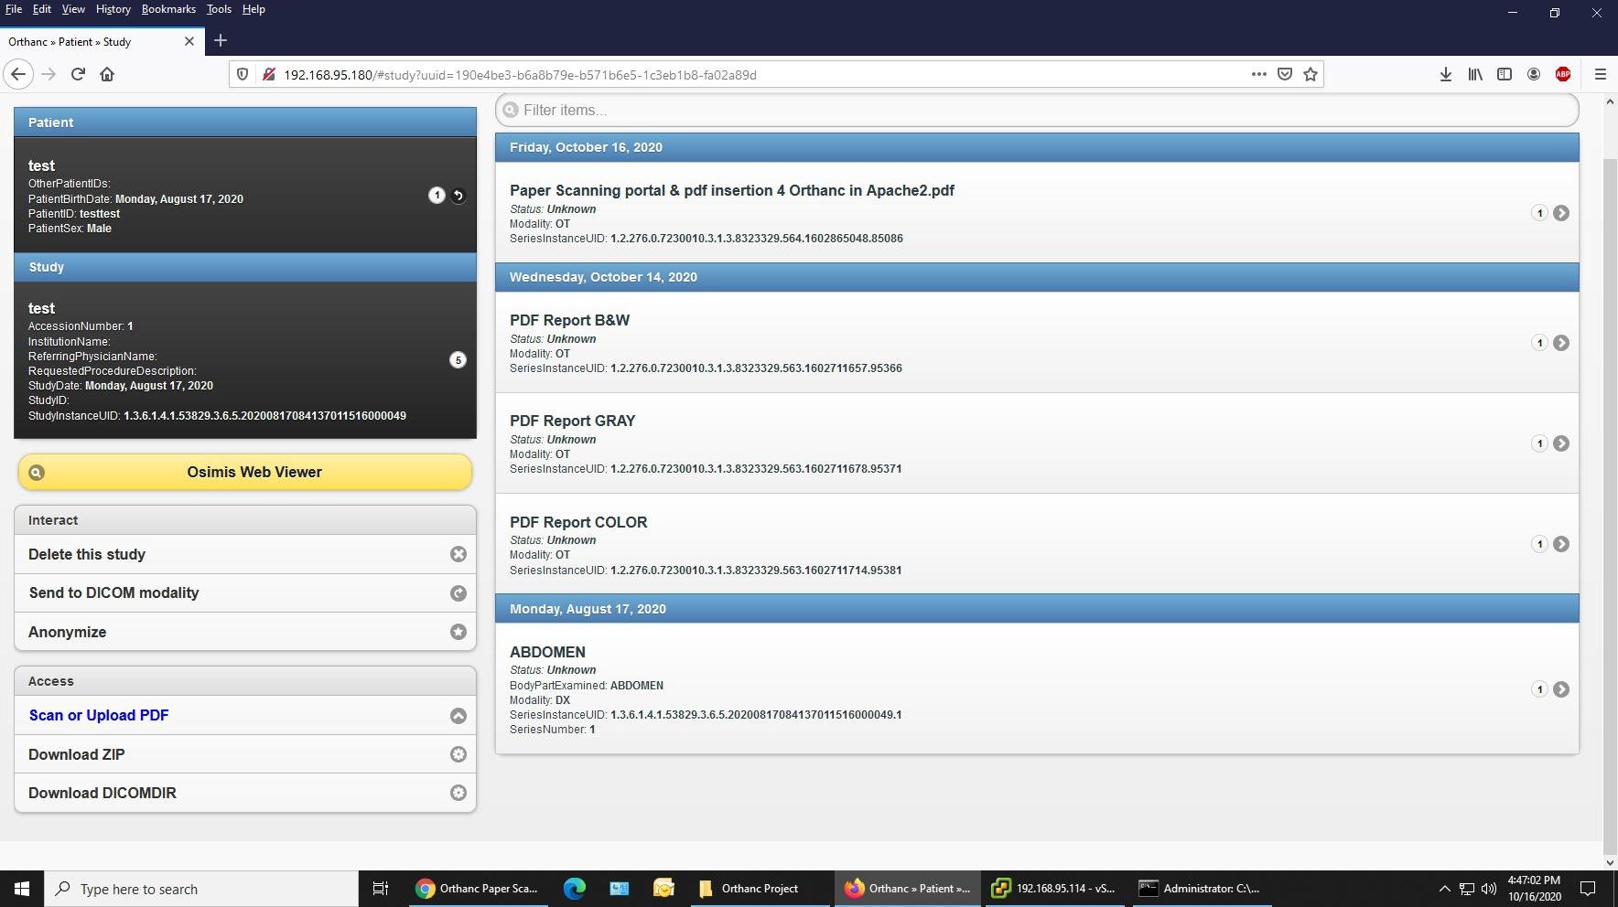This screenshot has width=1618, height=907.
Task: Open the PDF Report GRAY series
Action: click(x=1037, y=443)
